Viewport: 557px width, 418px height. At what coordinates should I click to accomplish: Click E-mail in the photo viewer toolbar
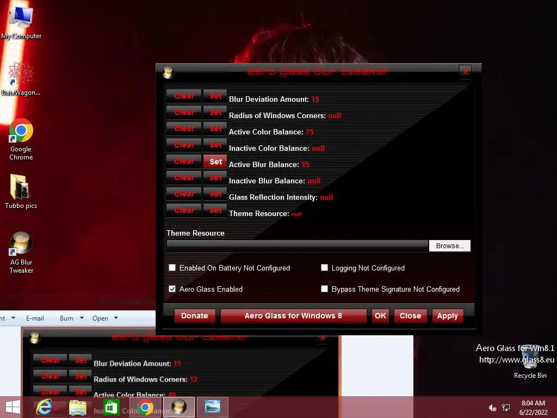point(35,318)
